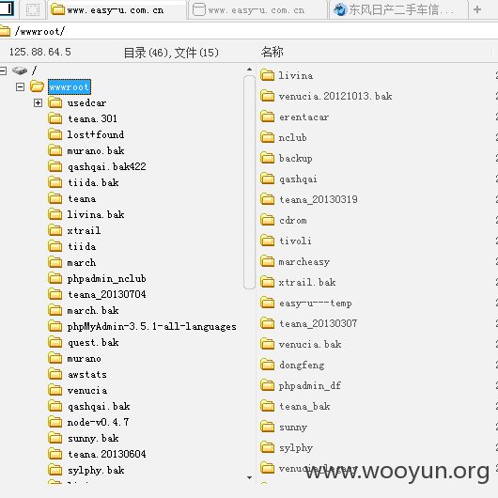Viewport: 498px width, 498px height.
Task: Click the dotted-square icon tab
Action: pos(32,9)
